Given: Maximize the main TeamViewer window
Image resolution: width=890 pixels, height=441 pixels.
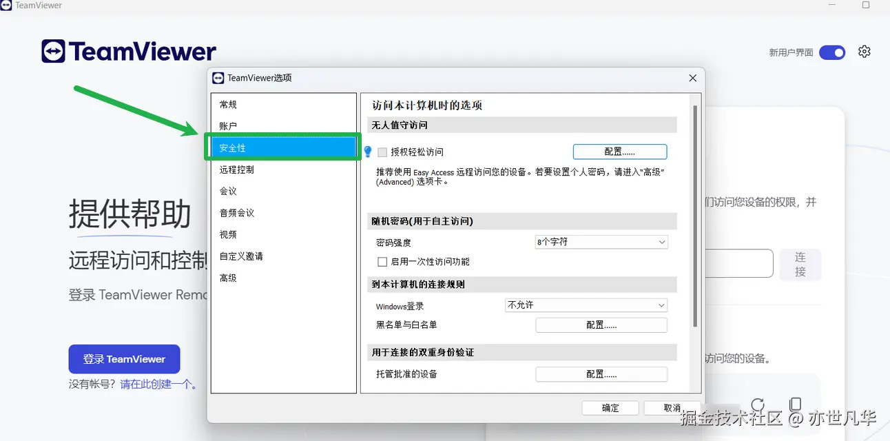Looking at the screenshot, I should click(866, 5).
